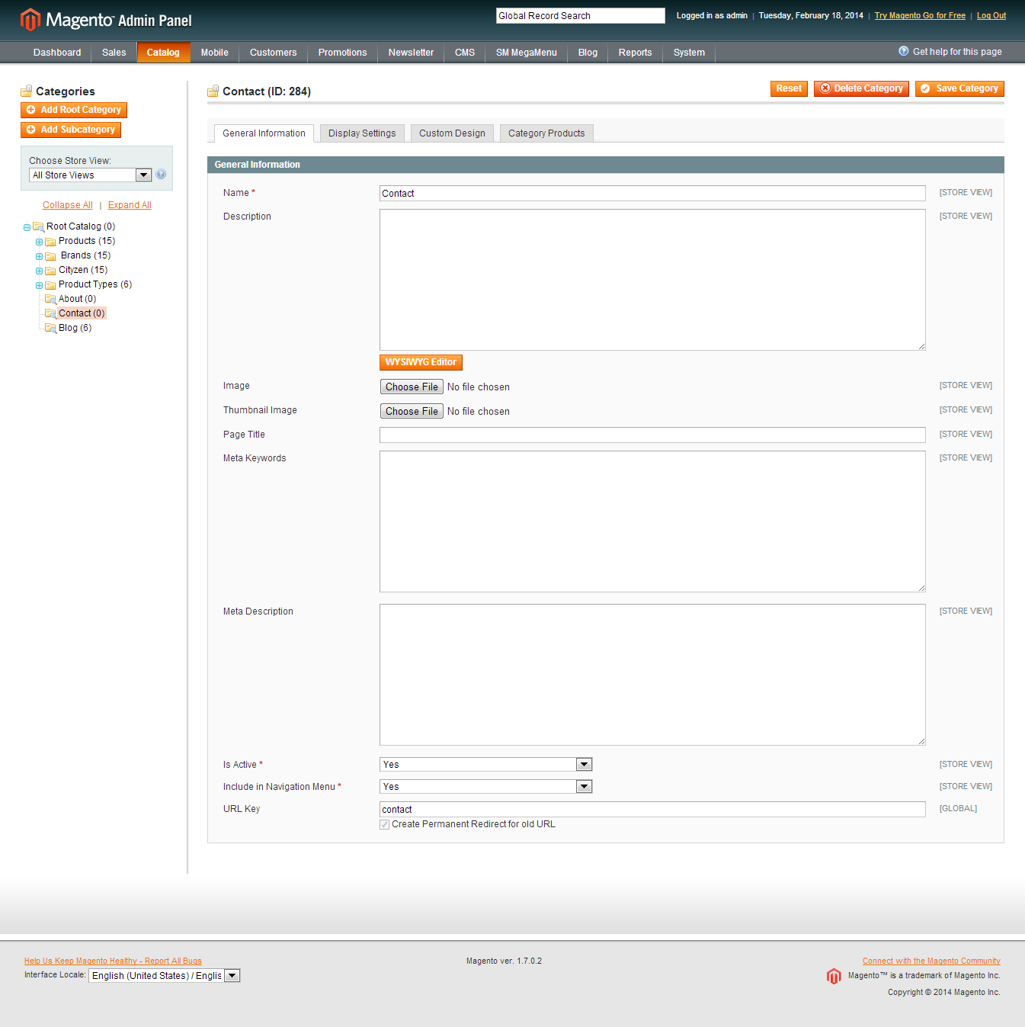Open the SM MegaMenu menu

[x=527, y=53]
